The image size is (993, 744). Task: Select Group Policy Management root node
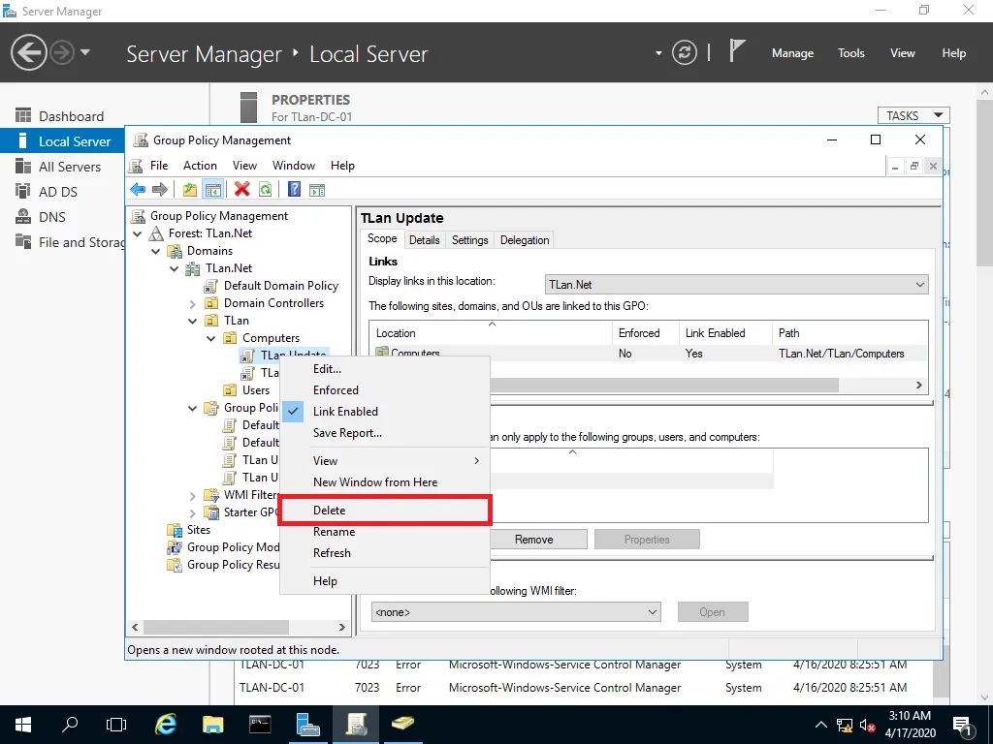[x=219, y=216]
